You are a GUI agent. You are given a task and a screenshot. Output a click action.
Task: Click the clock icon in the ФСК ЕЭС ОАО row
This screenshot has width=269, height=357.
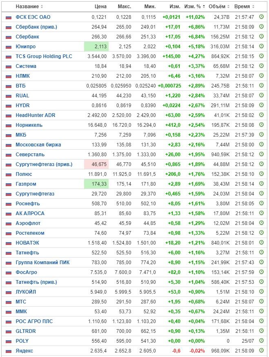262,17
